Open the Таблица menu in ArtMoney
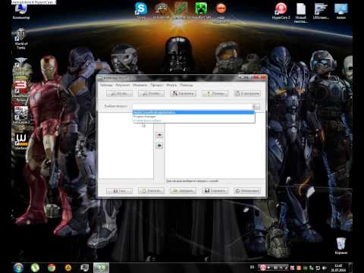This screenshot has width=364, height=273. click(x=106, y=85)
